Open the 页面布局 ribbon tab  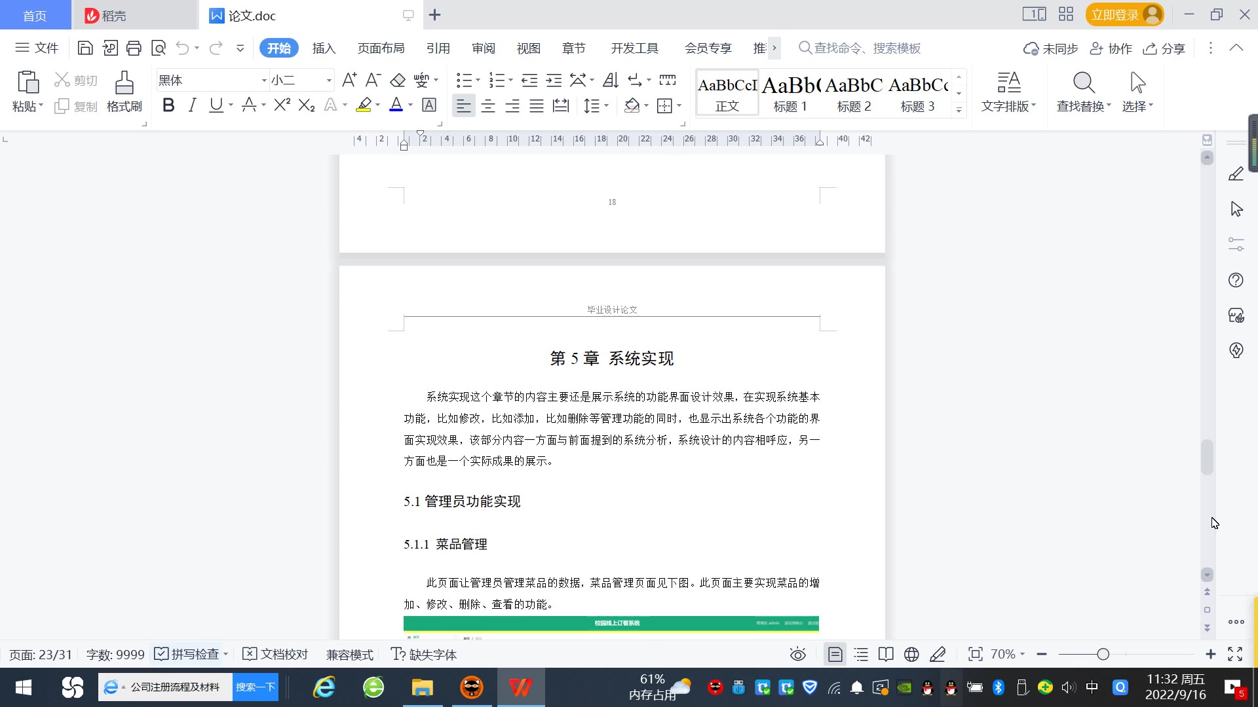click(x=381, y=48)
